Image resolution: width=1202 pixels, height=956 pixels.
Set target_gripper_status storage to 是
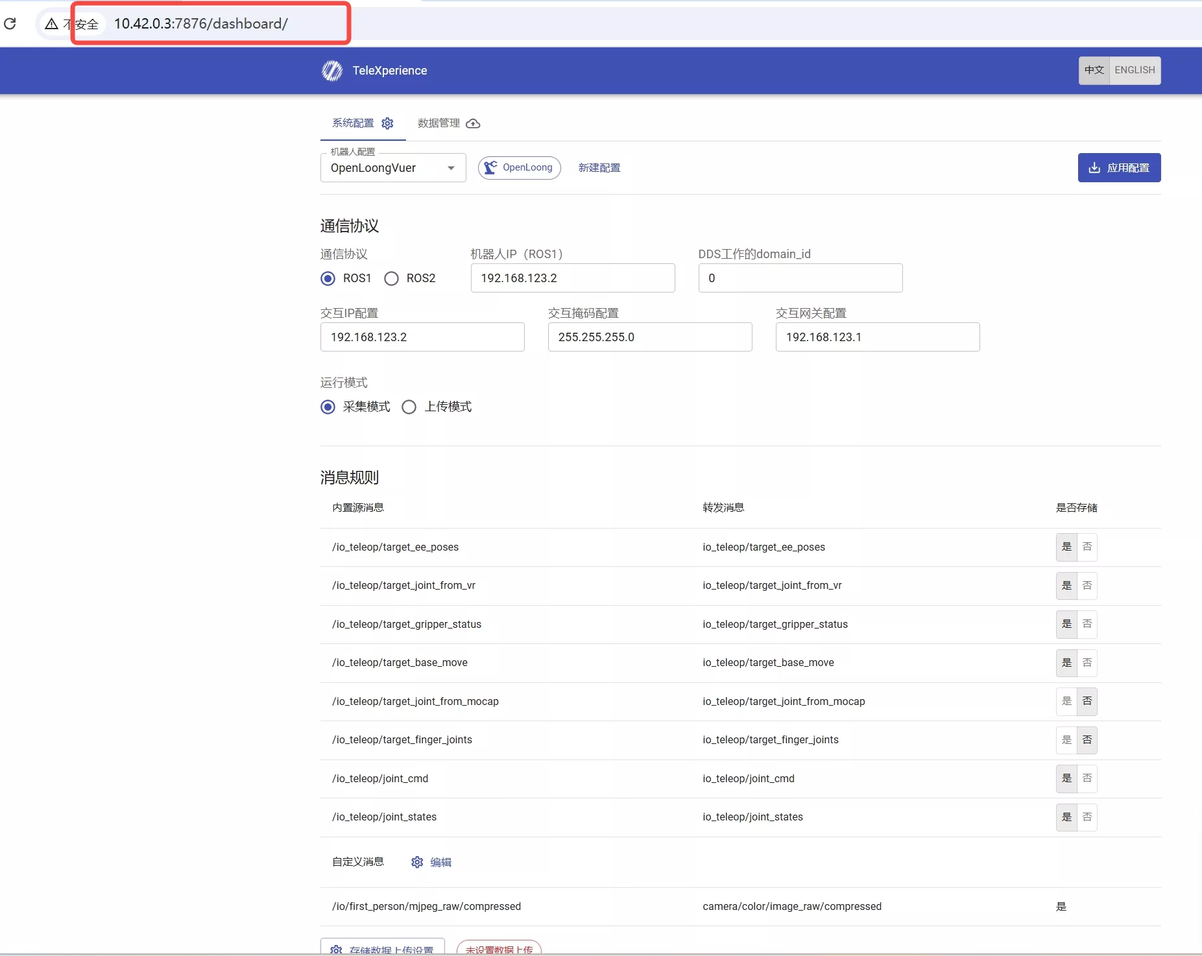pos(1066,625)
